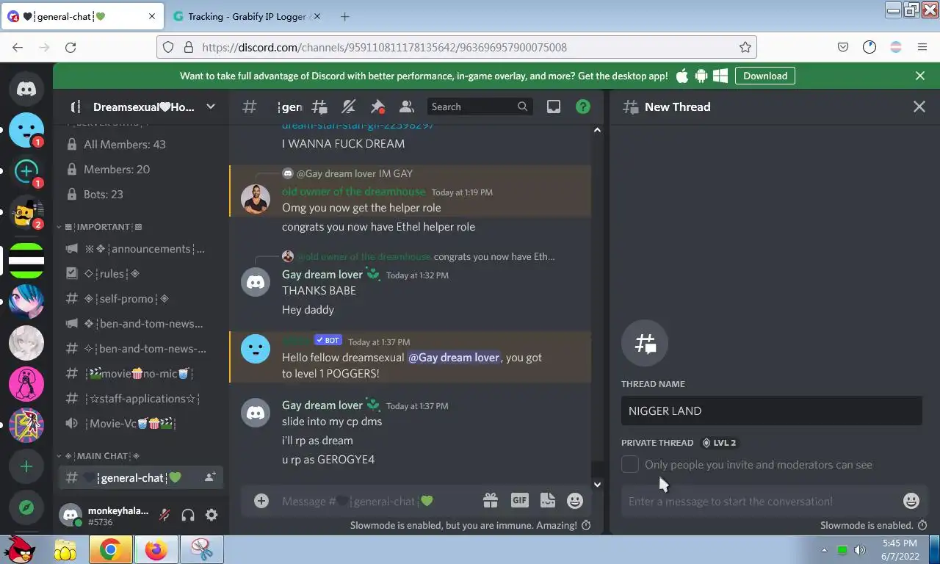The image size is (940, 564).
Task: Focus the thread starter message field
Action: click(761, 501)
